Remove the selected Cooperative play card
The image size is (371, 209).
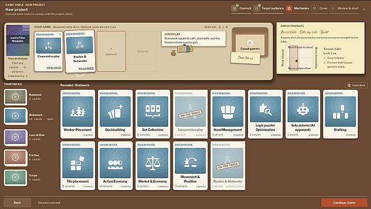(60, 35)
